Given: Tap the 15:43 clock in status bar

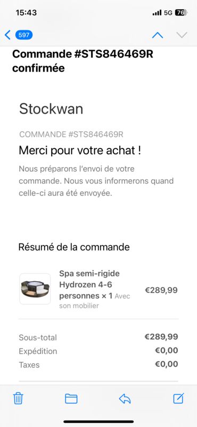Looking at the screenshot, I should [x=26, y=12].
